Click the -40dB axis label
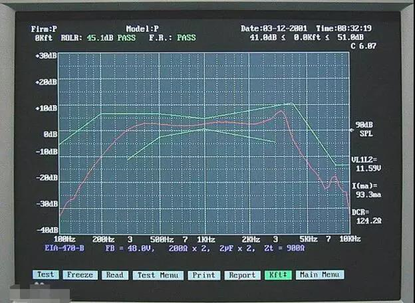This screenshot has width=415, height=303. coord(47,230)
